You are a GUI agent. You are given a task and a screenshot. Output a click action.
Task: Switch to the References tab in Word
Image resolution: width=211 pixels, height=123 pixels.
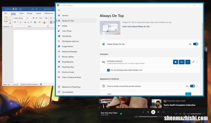click(49, 13)
